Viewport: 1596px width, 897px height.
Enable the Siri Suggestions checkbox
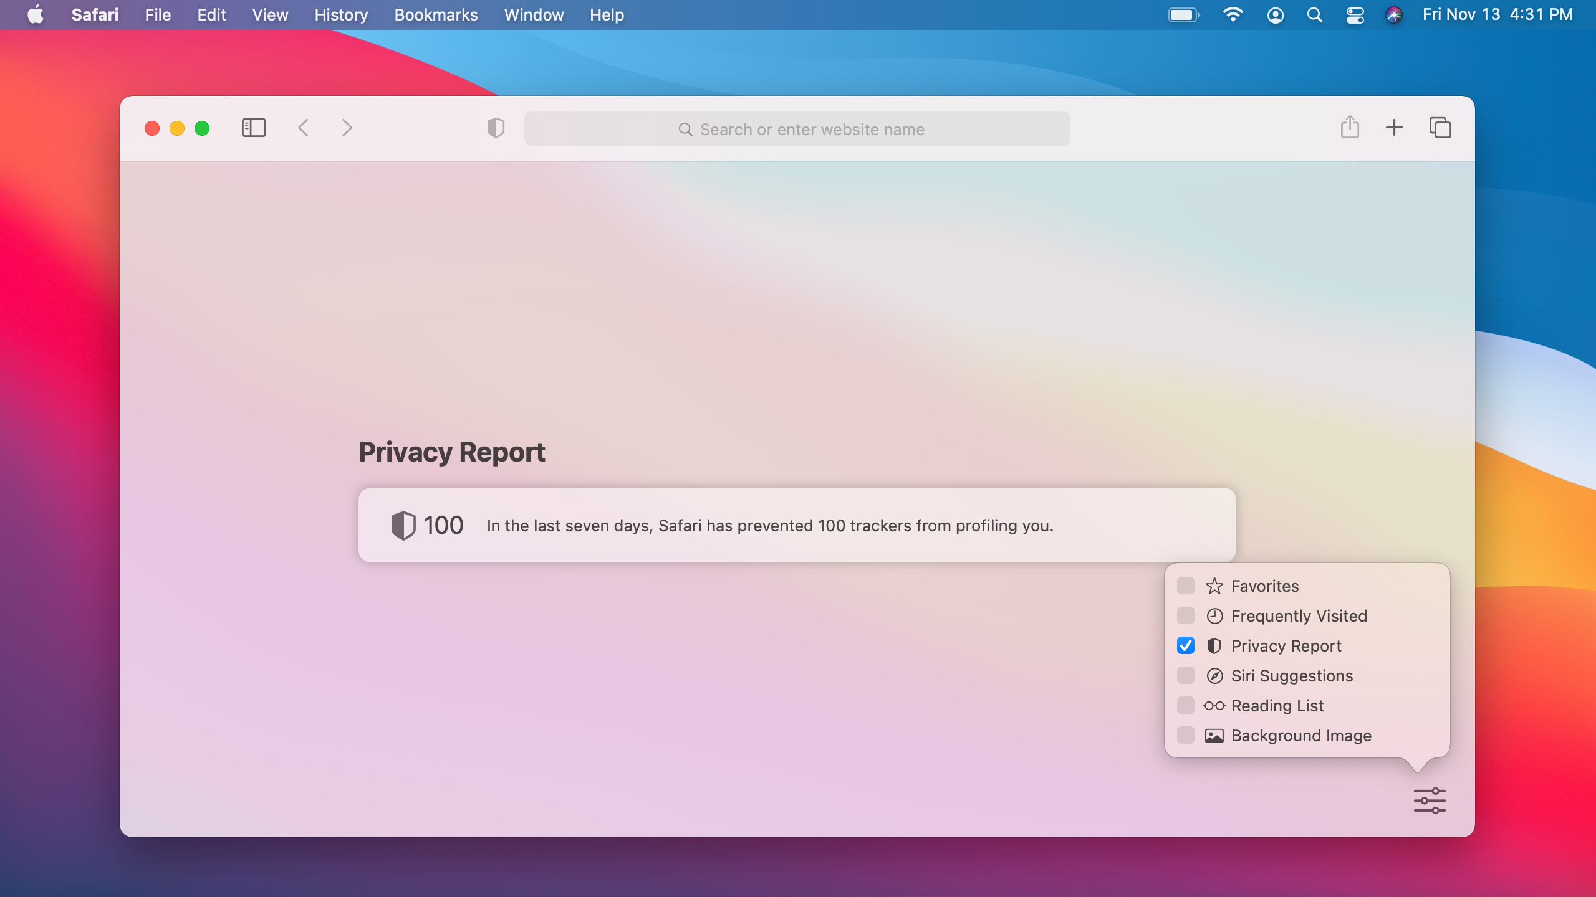(1186, 675)
